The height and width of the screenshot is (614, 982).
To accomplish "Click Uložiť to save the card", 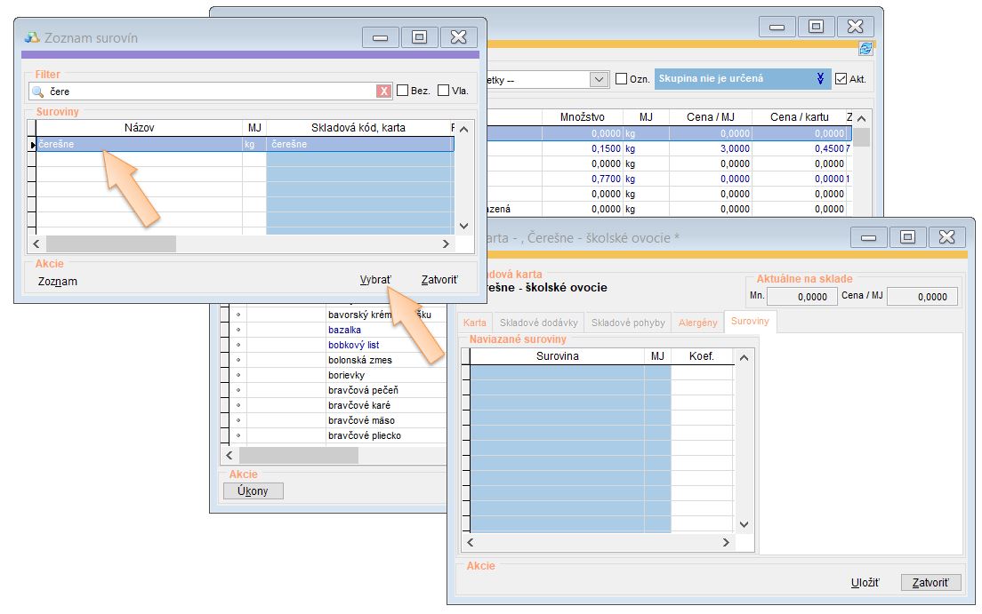I will pyautogui.click(x=865, y=583).
